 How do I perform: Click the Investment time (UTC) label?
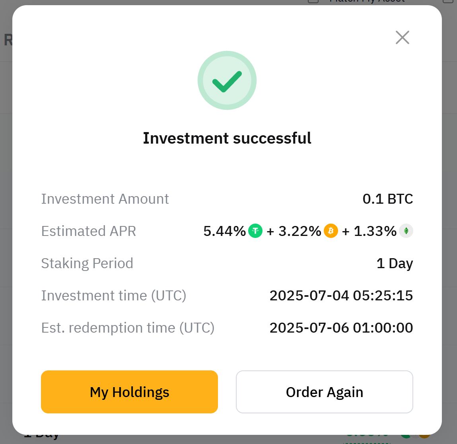pyautogui.click(x=114, y=296)
